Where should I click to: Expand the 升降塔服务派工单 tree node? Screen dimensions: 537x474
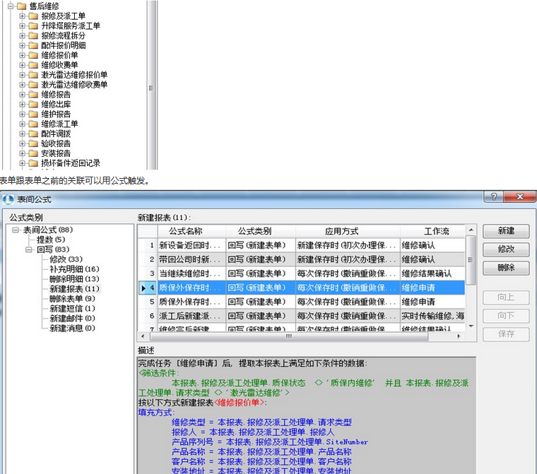pyautogui.click(x=22, y=25)
